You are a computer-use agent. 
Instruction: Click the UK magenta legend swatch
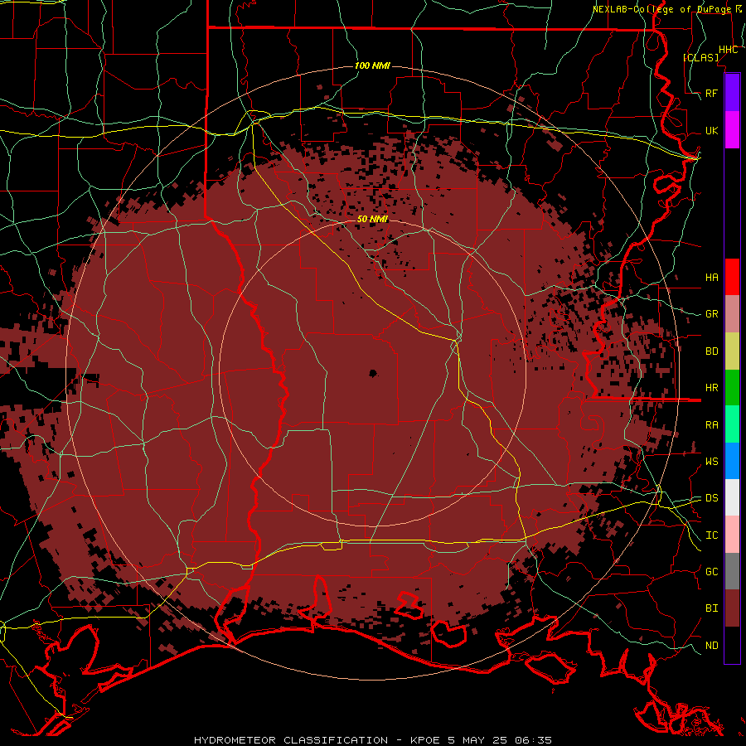pyautogui.click(x=732, y=130)
